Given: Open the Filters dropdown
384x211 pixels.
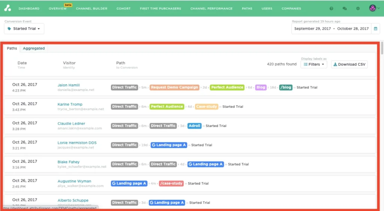Looking at the screenshot, I should click(314, 64).
